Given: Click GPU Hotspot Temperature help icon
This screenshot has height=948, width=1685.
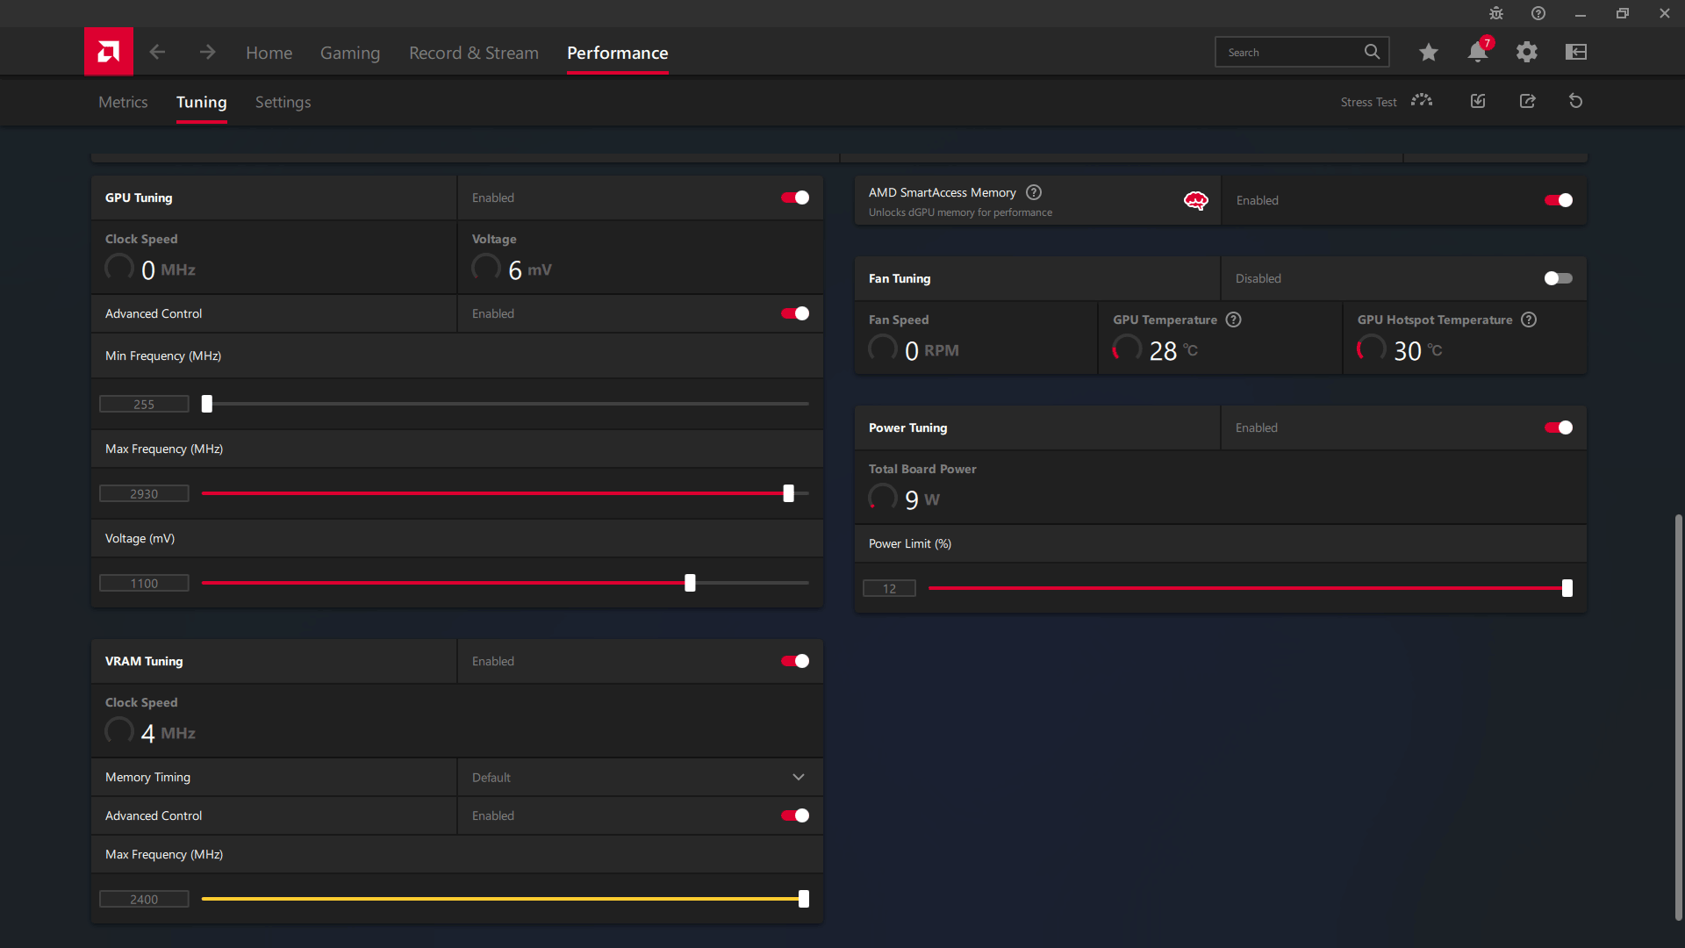Looking at the screenshot, I should click(x=1529, y=320).
